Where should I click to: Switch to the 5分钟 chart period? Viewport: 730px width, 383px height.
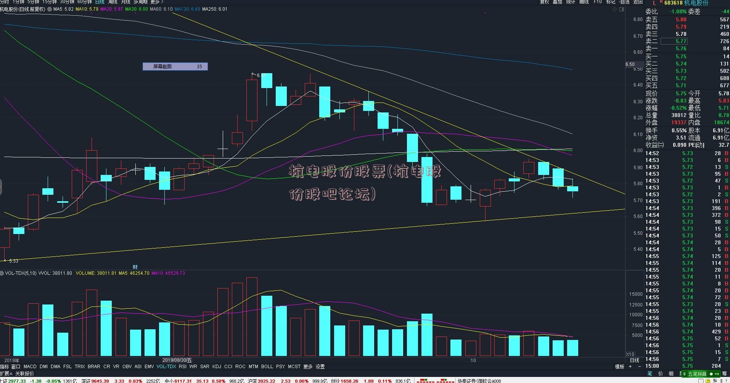point(33,2)
